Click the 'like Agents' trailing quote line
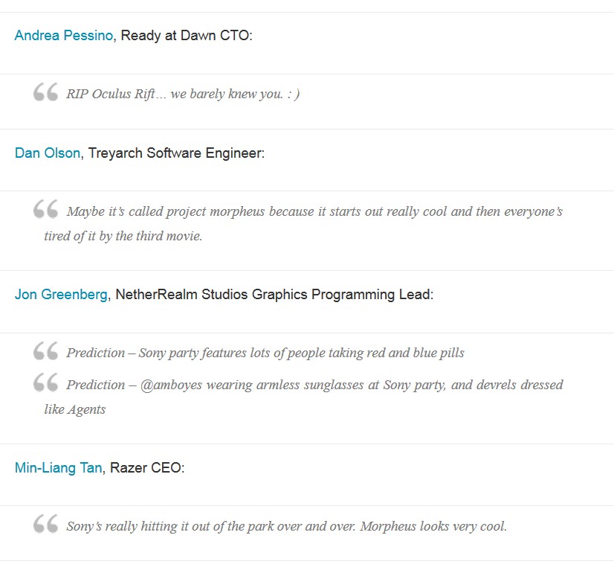This screenshot has height=576, width=614. pyautogui.click(x=74, y=409)
